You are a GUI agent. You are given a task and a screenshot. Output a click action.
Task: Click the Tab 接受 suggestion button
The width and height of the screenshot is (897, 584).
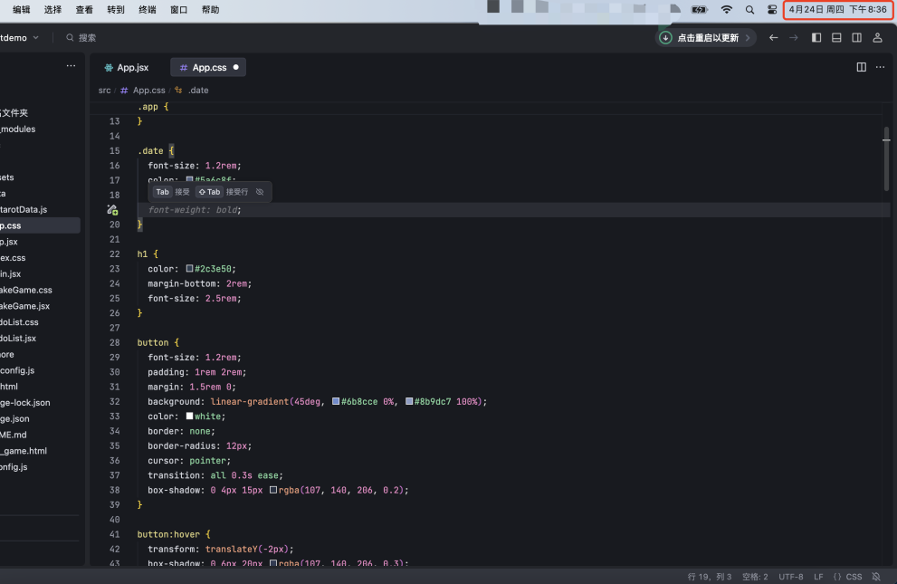coord(172,192)
